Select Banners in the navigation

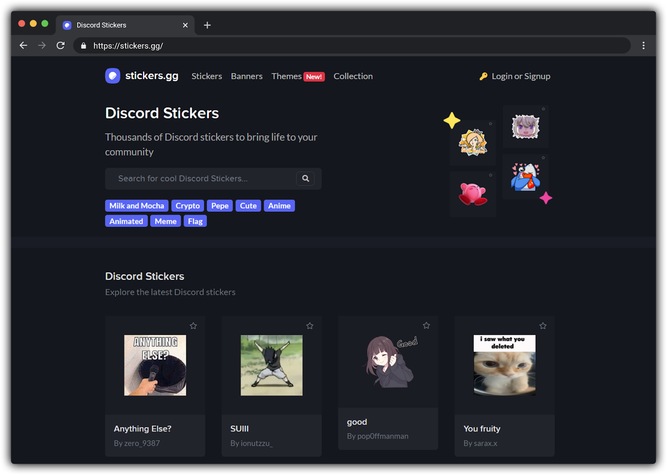[246, 76]
